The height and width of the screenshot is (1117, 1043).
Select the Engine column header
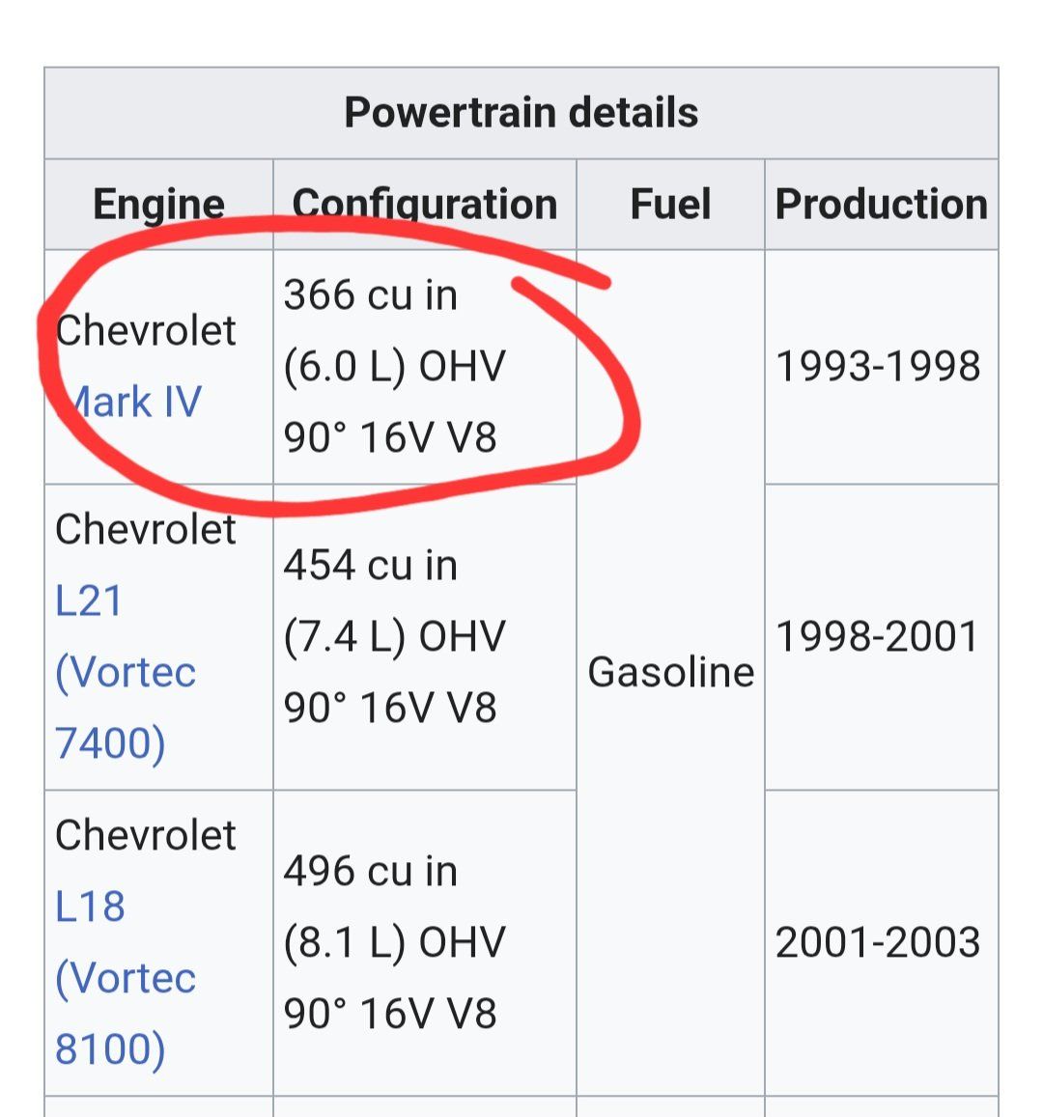point(158,204)
